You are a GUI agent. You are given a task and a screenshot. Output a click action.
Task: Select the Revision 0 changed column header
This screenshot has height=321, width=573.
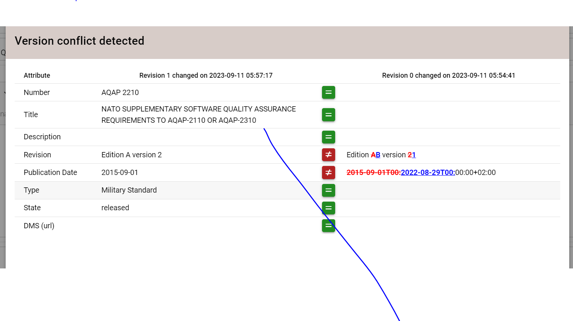tap(448, 75)
